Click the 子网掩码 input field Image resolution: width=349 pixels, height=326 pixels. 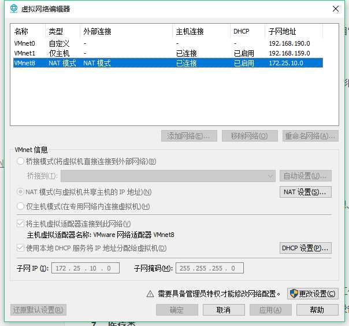(x=210, y=268)
